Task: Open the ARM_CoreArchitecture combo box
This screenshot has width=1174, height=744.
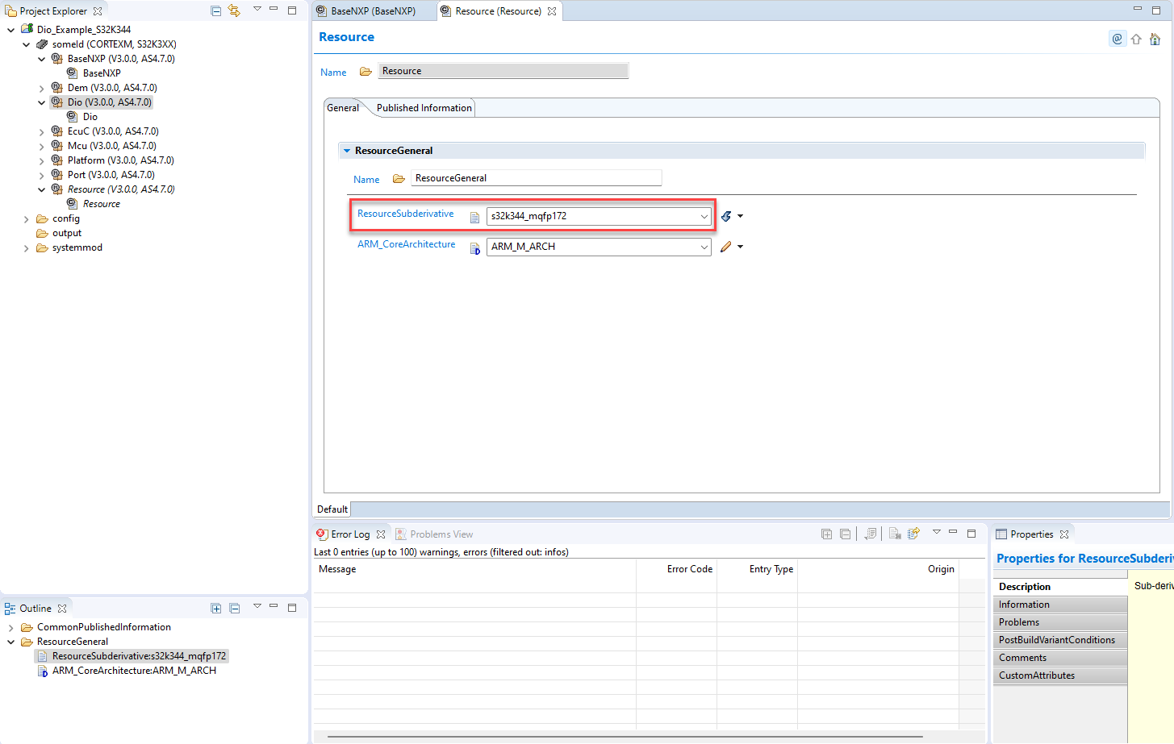Action: [599, 247]
